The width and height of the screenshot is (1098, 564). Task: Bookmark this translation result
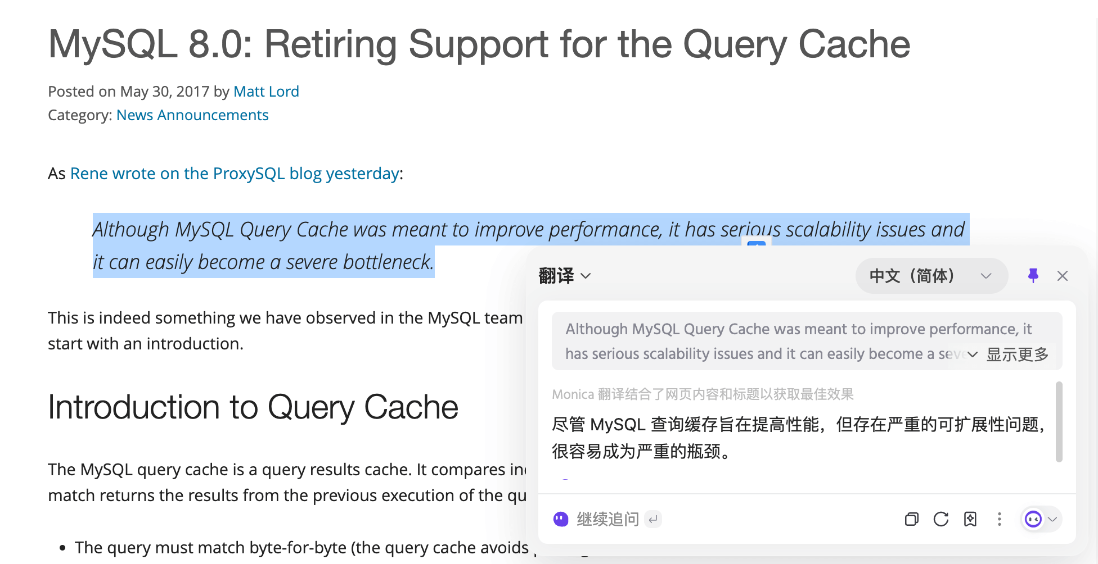970,519
